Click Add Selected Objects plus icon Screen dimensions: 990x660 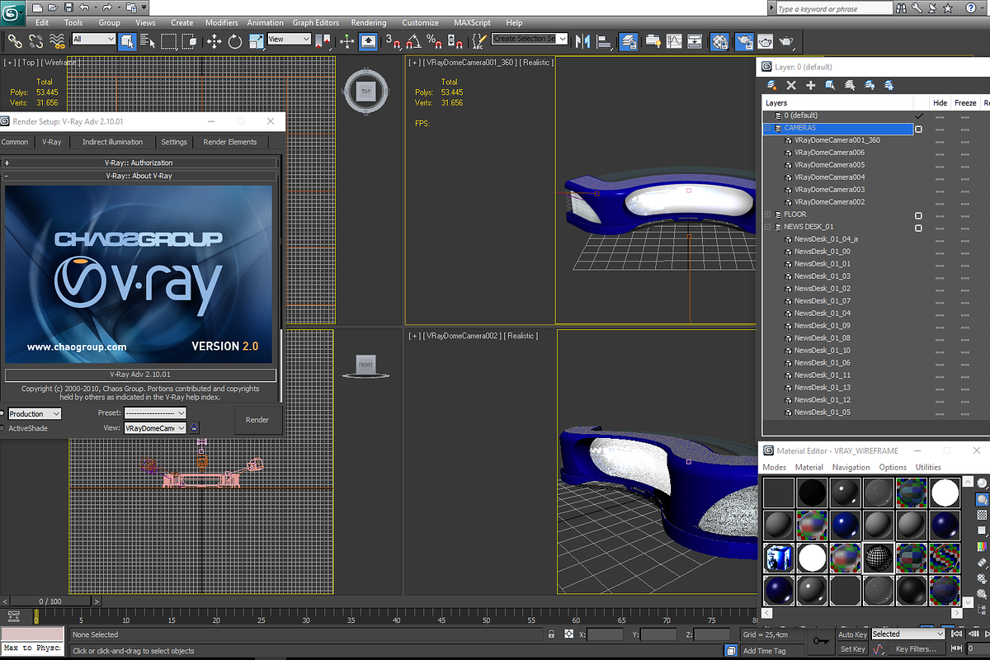coord(811,85)
